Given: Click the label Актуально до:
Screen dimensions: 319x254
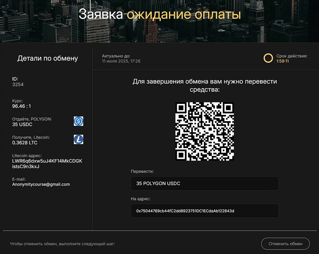Looking at the screenshot, I should pos(116,56).
